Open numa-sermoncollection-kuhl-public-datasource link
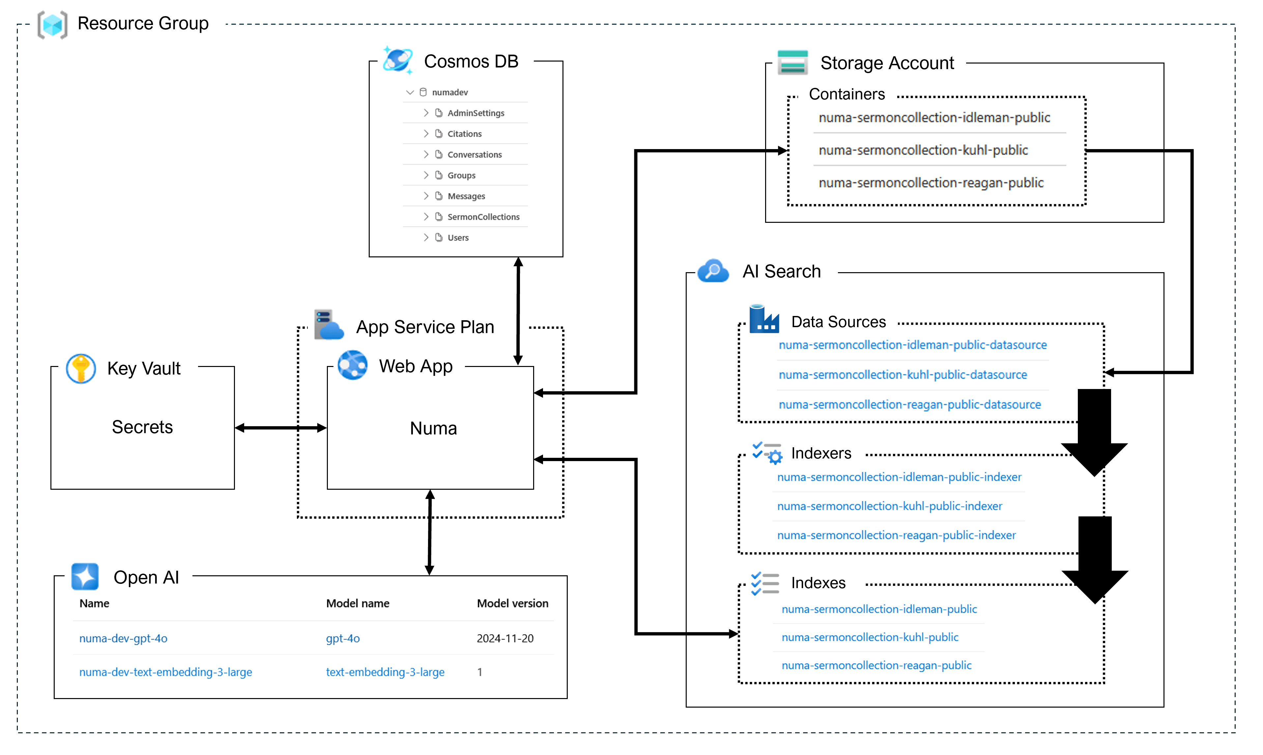Viewport: 1263px width, 755px height. [x=903, y=375]
